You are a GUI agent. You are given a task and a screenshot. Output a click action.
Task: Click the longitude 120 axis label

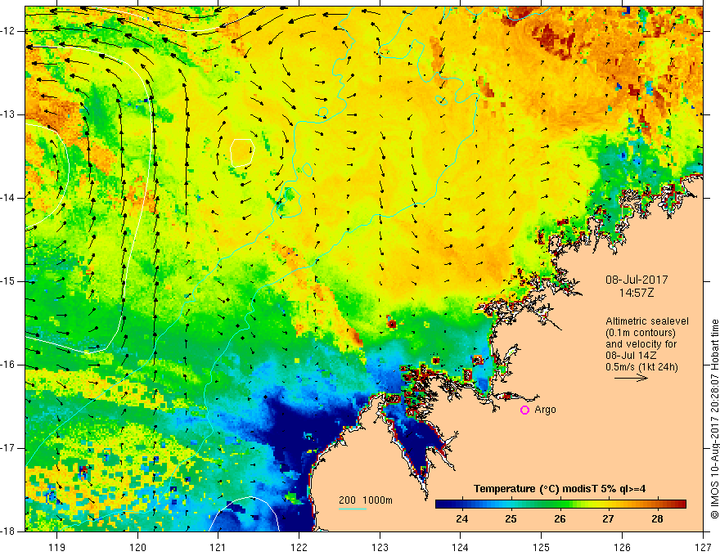[137, 547]
